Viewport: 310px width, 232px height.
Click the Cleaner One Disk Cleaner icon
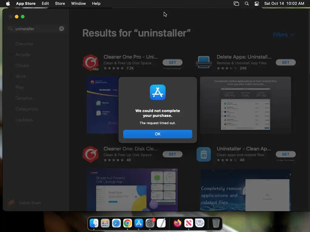[x=91, y=154]
